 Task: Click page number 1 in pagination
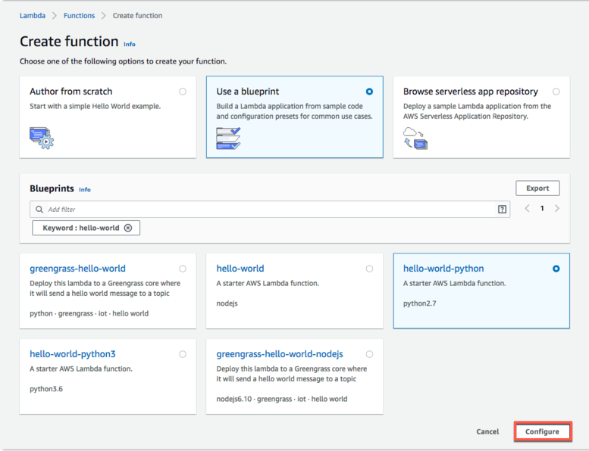click(x=542, y=208)
